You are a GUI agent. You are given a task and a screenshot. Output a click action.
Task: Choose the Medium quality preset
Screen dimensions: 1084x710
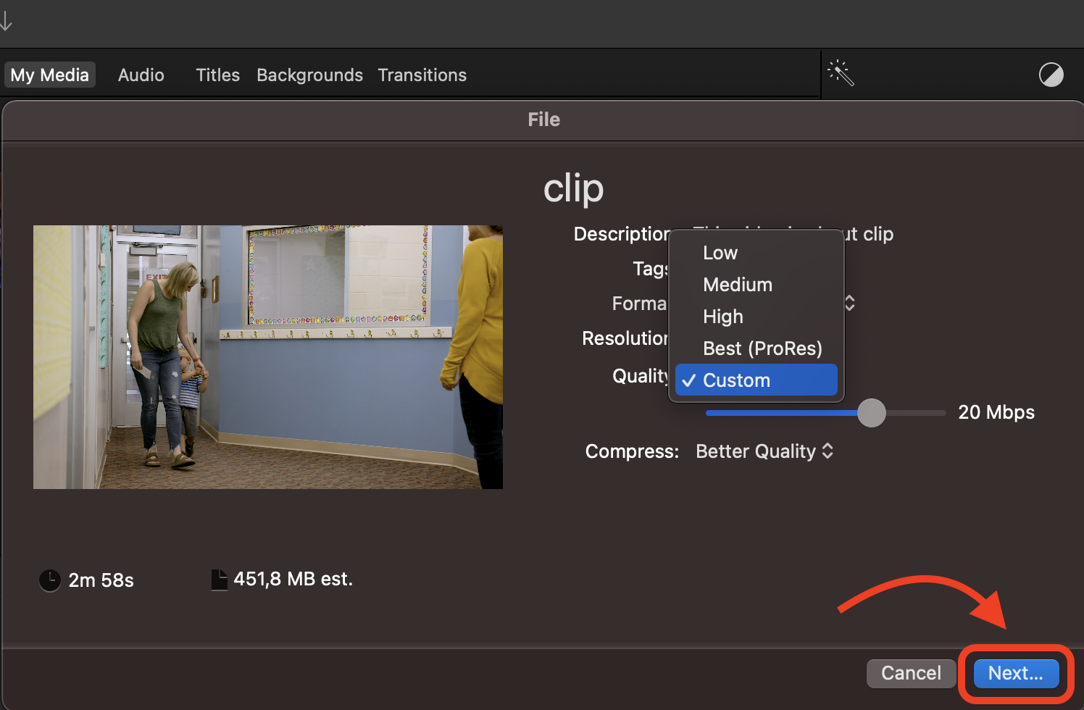[x=738, y=284]
